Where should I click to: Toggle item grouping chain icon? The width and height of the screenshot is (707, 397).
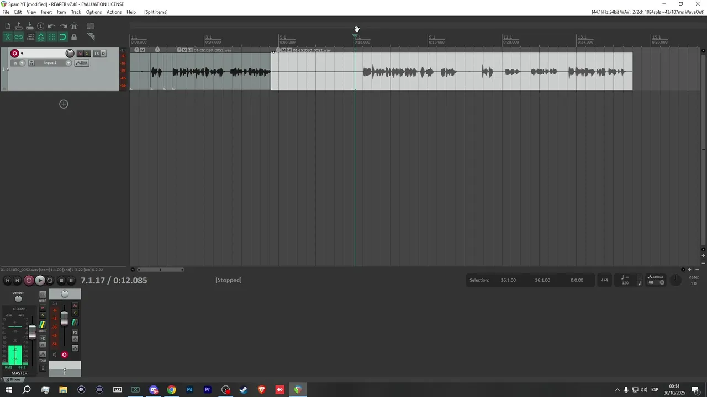pyautogui.click(x=19, y=37)
